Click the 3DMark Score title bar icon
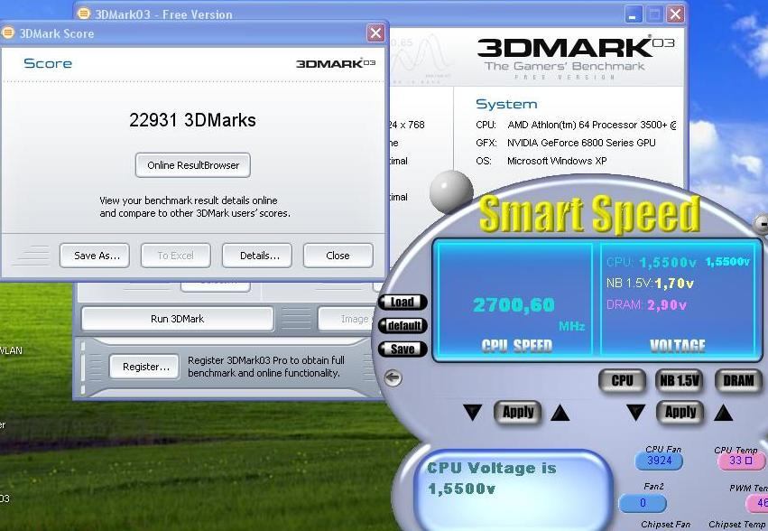Image resolution: width=768 pixels, height=531 pixels. (x=8, y=33)
